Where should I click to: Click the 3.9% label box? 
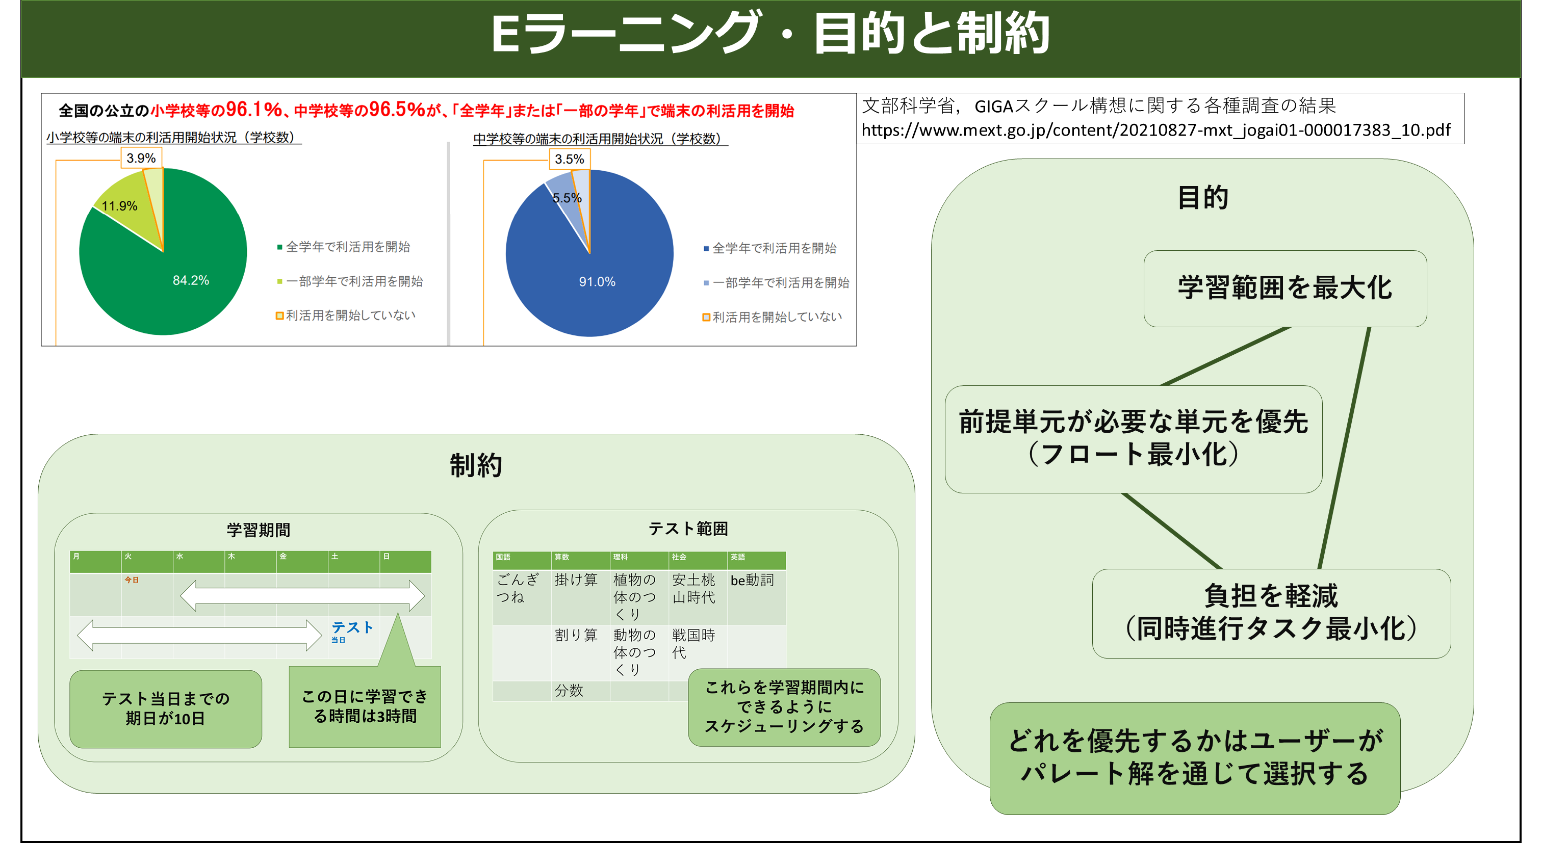[x=141, y=158]
